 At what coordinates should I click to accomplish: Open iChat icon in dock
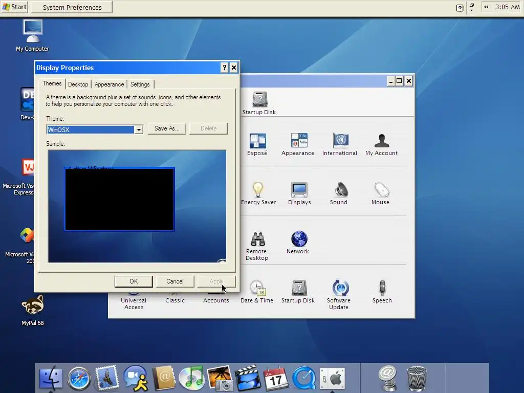pos(135,378)
